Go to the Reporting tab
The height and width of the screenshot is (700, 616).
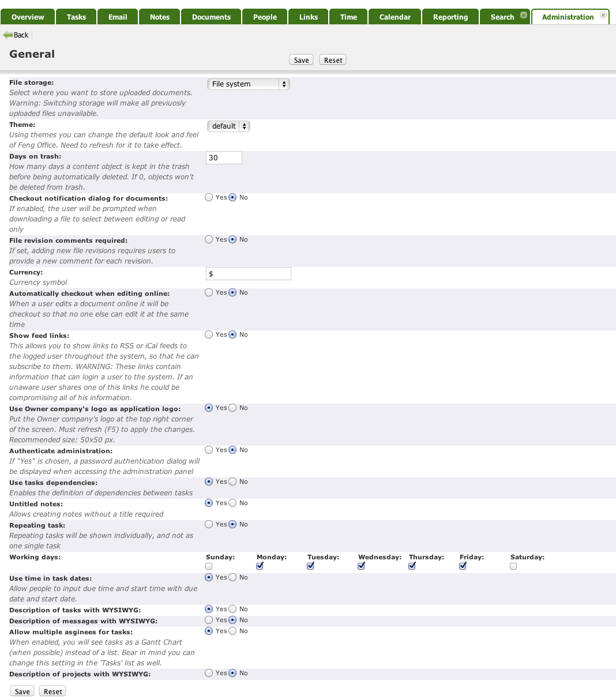pos(450,17)
